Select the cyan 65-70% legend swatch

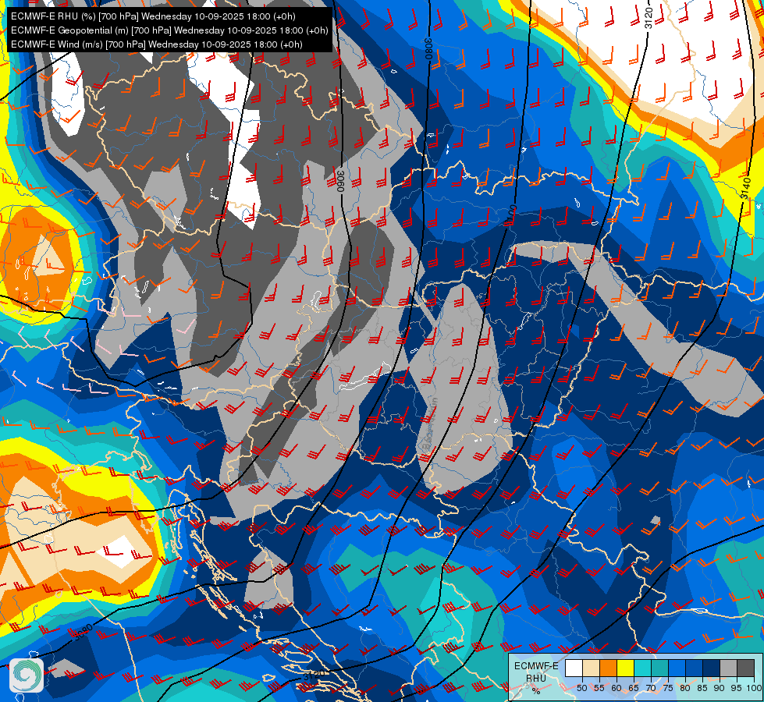[x=642, y=668]
